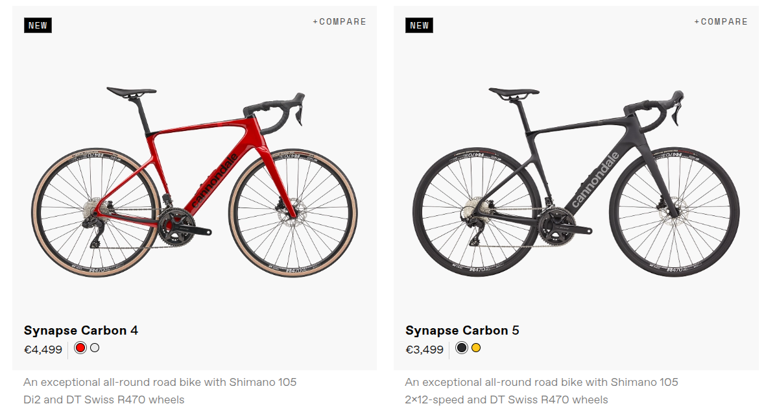Click the Shimano 105 2×12-speed description text
775x417 pixels.
coord(542,390)
